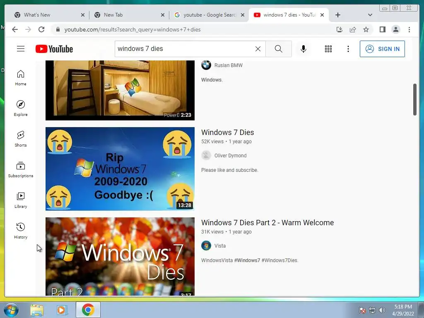424x318 pixels.
Task: Bookmark this page with the star icon
Action: pyautogui.click(x=366, y=29)
